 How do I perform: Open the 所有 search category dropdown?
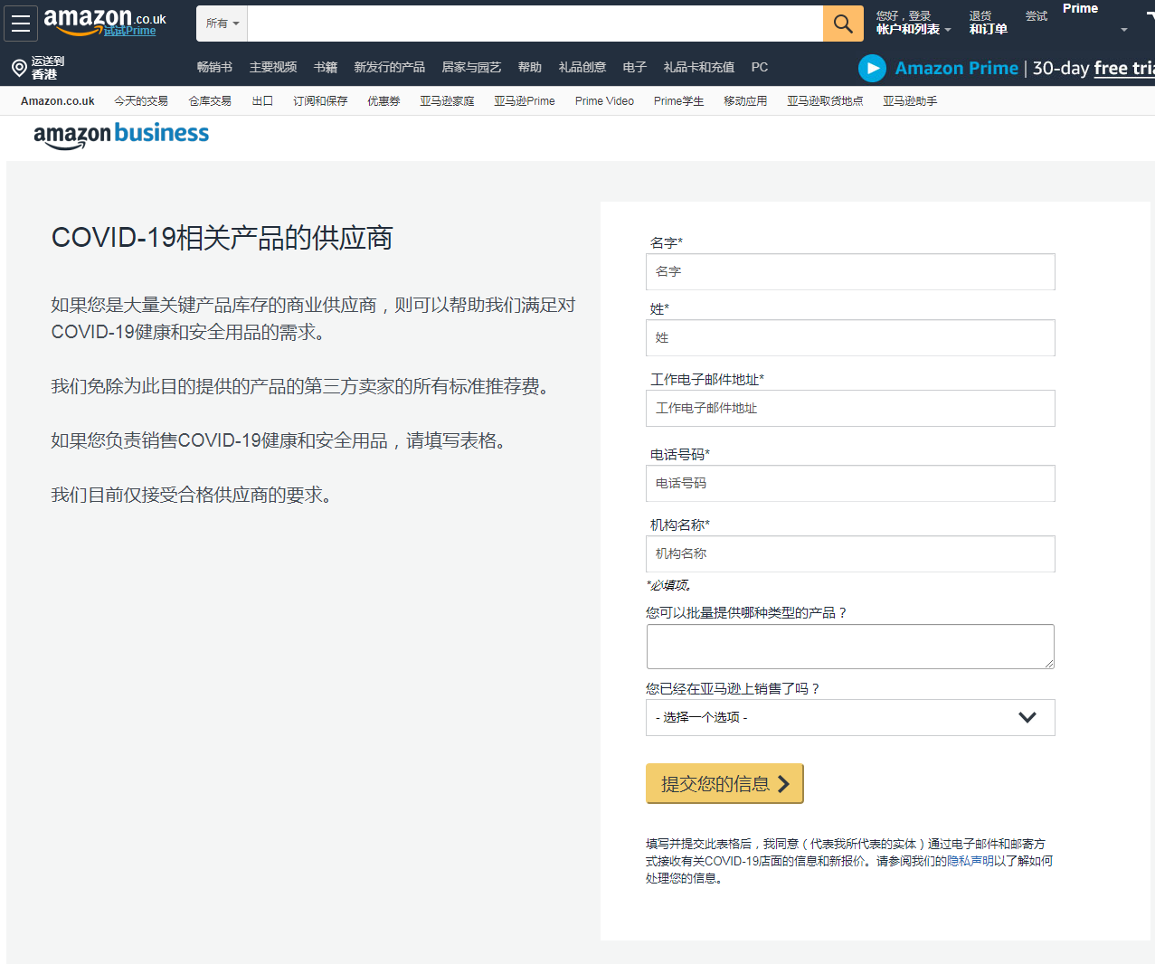coord(222,24)
